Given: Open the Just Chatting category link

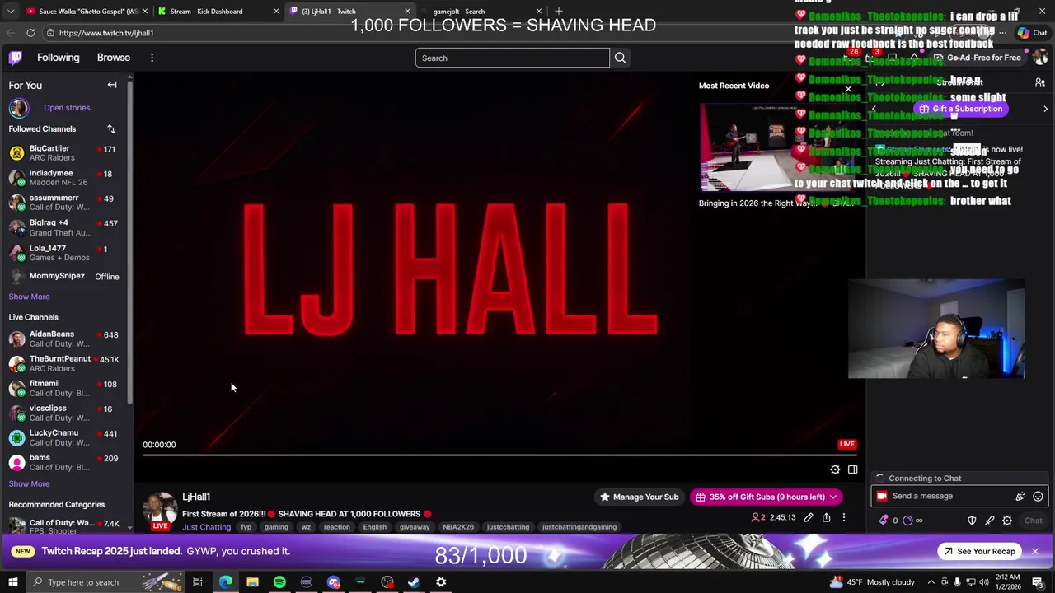Looking at the screenshot, I should [x=206, y=527].
